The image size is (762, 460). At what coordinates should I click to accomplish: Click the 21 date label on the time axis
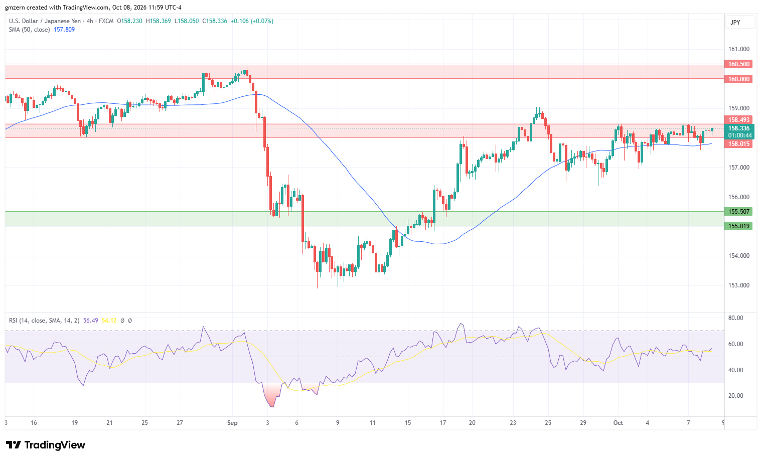pos(110,423)
